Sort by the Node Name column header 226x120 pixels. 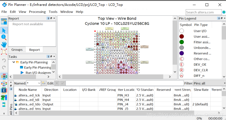pos(28,90)
